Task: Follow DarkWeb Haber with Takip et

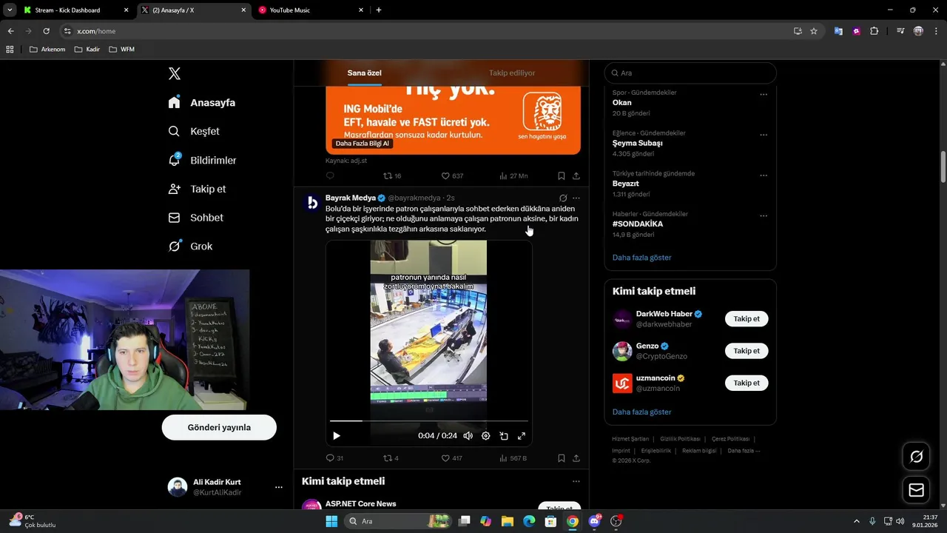Action: pyautogui.click(x=747, y=319)
